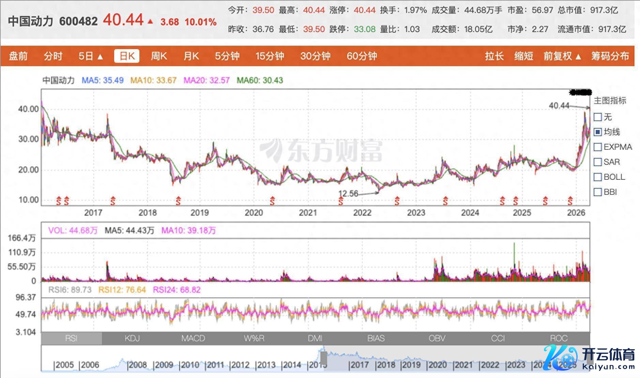Click the 拉长 stretch chart button
The width and height of the screenshot is (640, 378).
pyautogui.click(x=494, y=56)
